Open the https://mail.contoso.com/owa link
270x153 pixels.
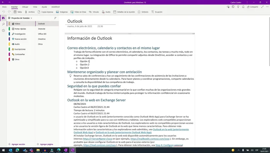click(100, 145)
